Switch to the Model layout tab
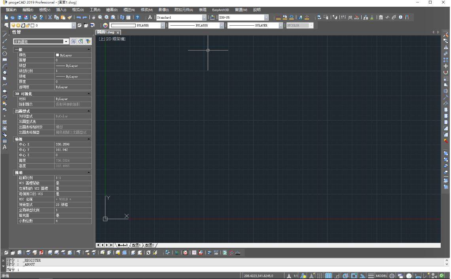The height and width of the screenshot is (279, 451). pos(123,245)
